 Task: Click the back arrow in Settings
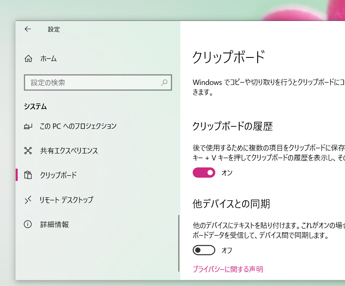click(x=28, y=29)
